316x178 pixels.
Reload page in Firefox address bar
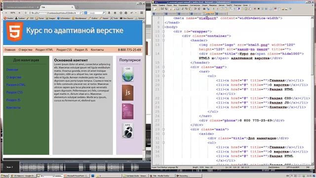[80, 13]
